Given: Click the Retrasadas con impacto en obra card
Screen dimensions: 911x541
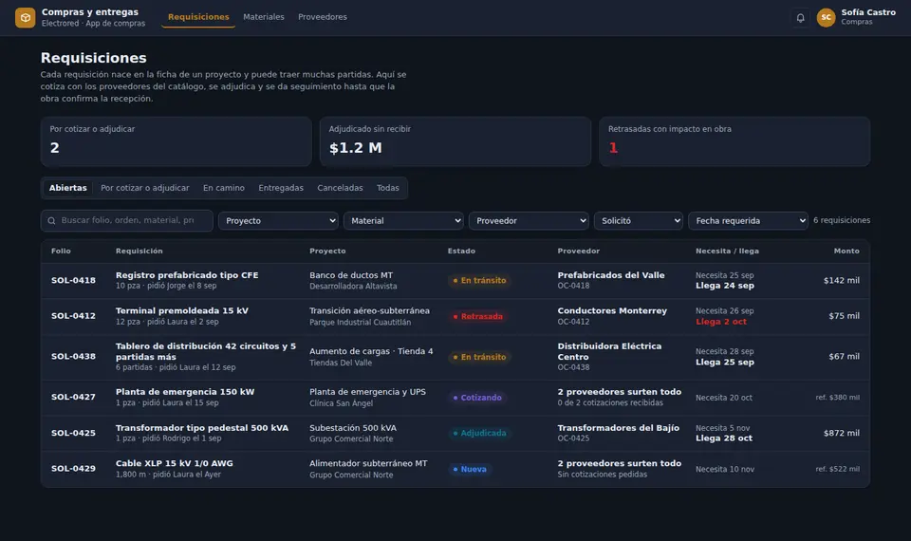Looking at the screenshot, I should pyautogui.click(x=734, y=141).
